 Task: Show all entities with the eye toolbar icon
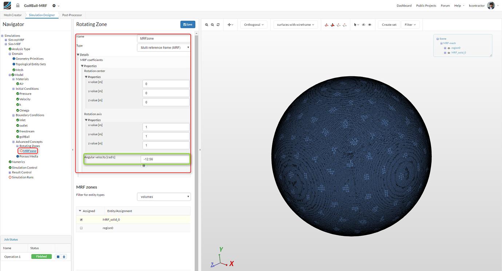tap(370, 24)
